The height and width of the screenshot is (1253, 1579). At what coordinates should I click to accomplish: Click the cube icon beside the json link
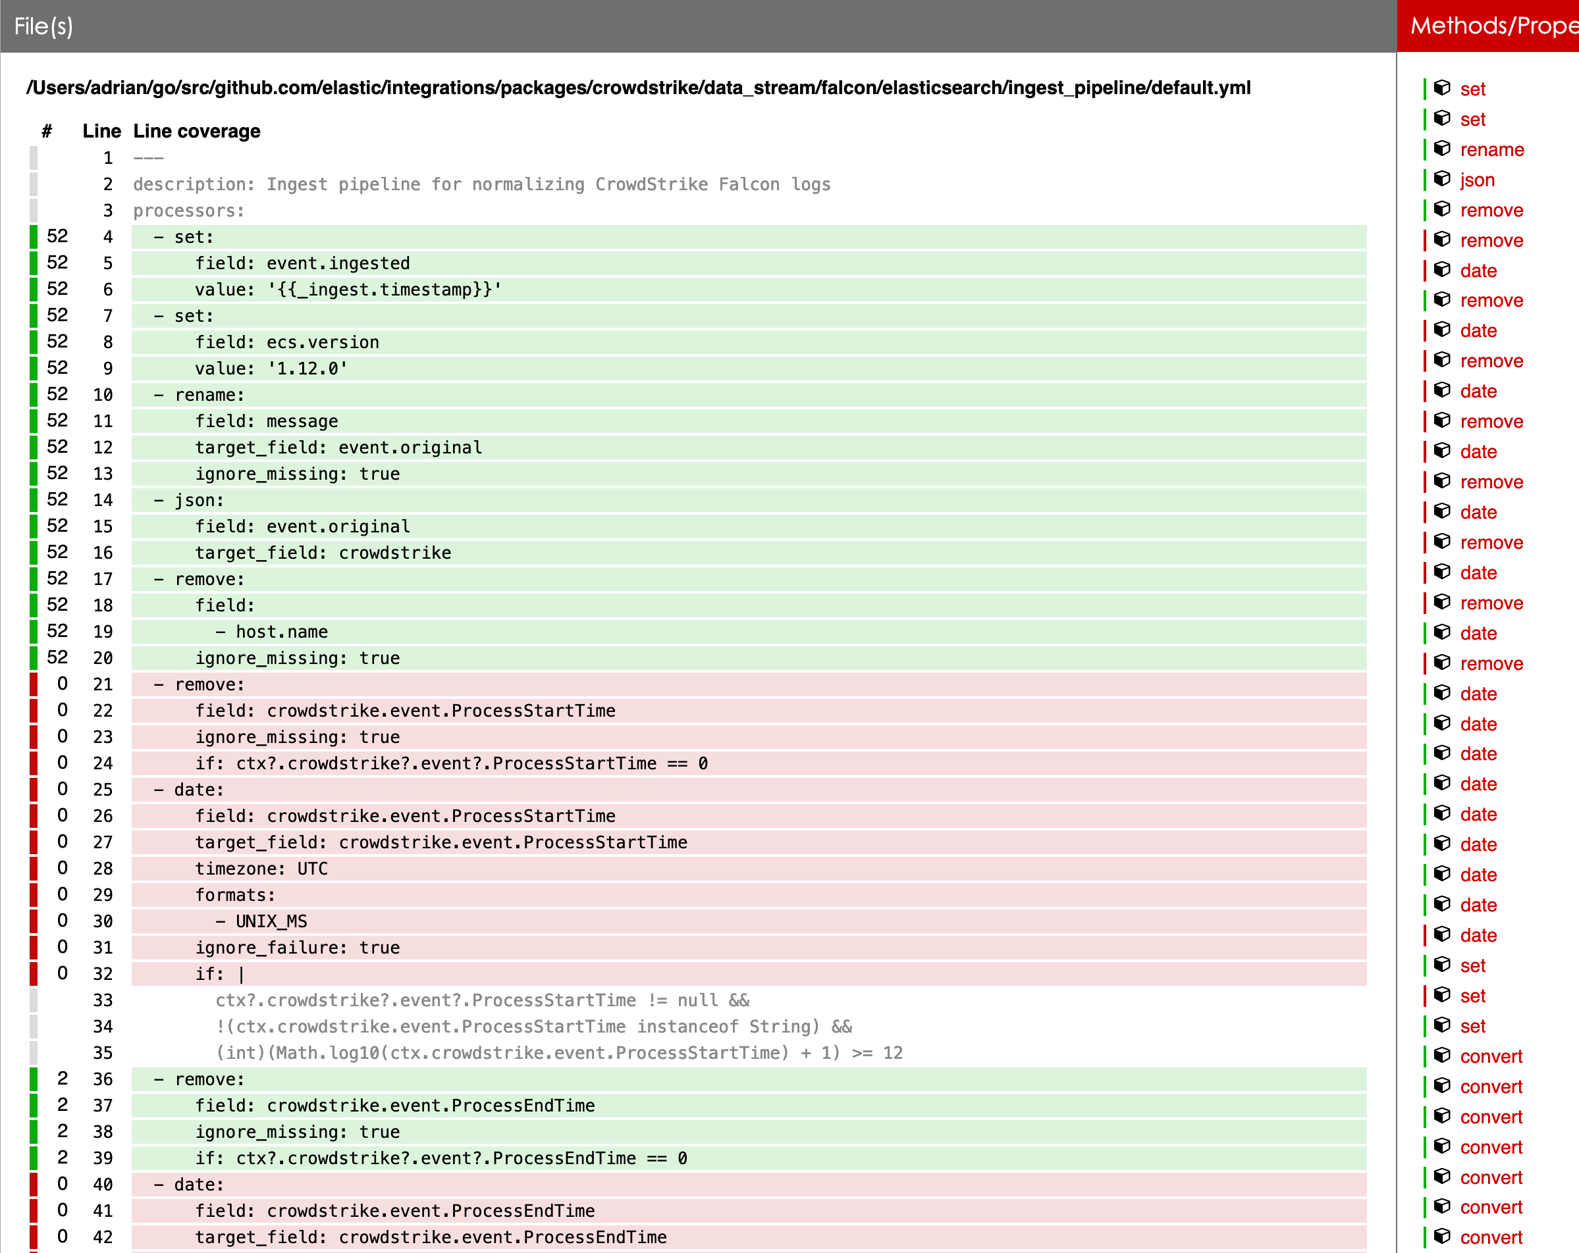(x=1441, y=179)
